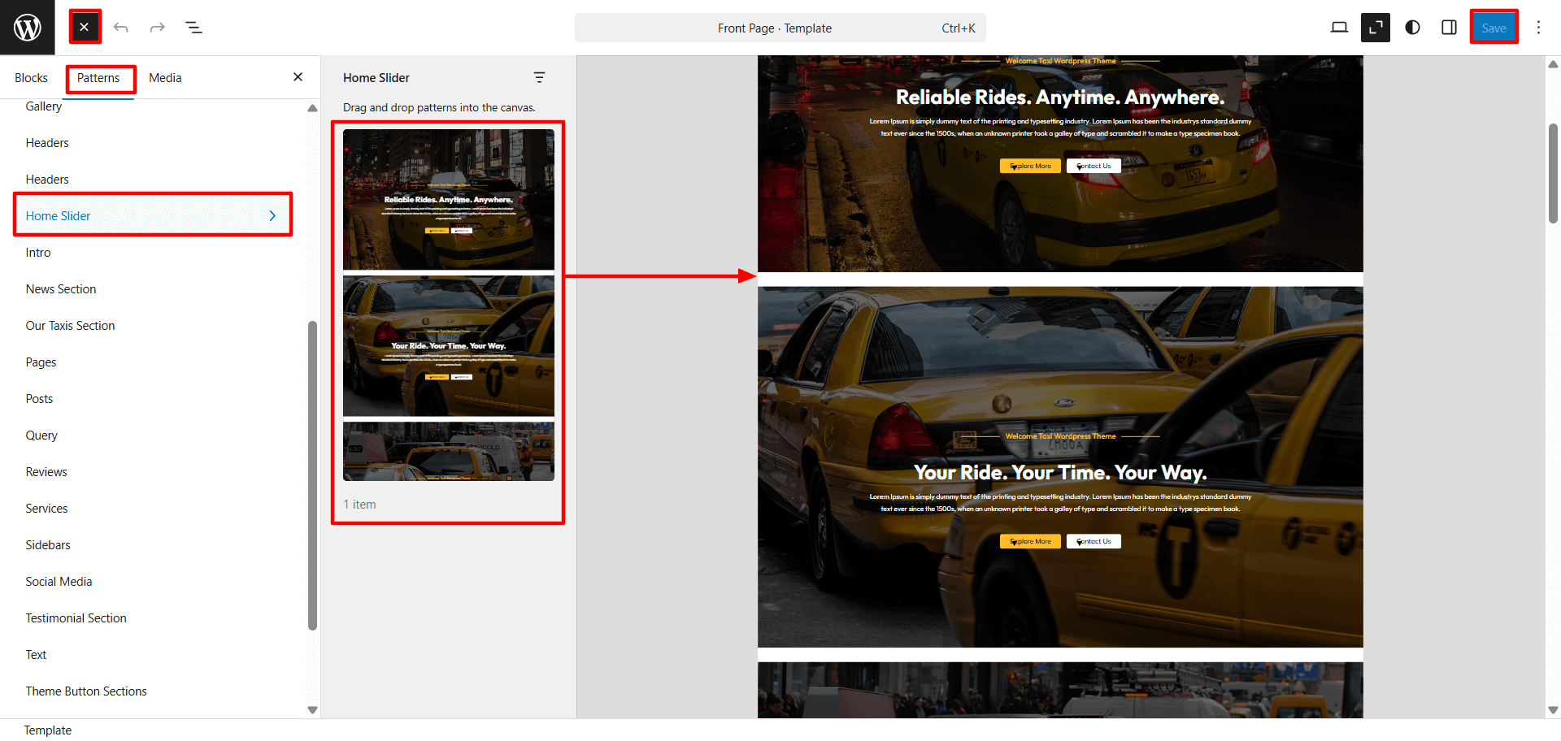Click the WordPress logo icon
This screenshot has width=1561, height=741.
27,28
